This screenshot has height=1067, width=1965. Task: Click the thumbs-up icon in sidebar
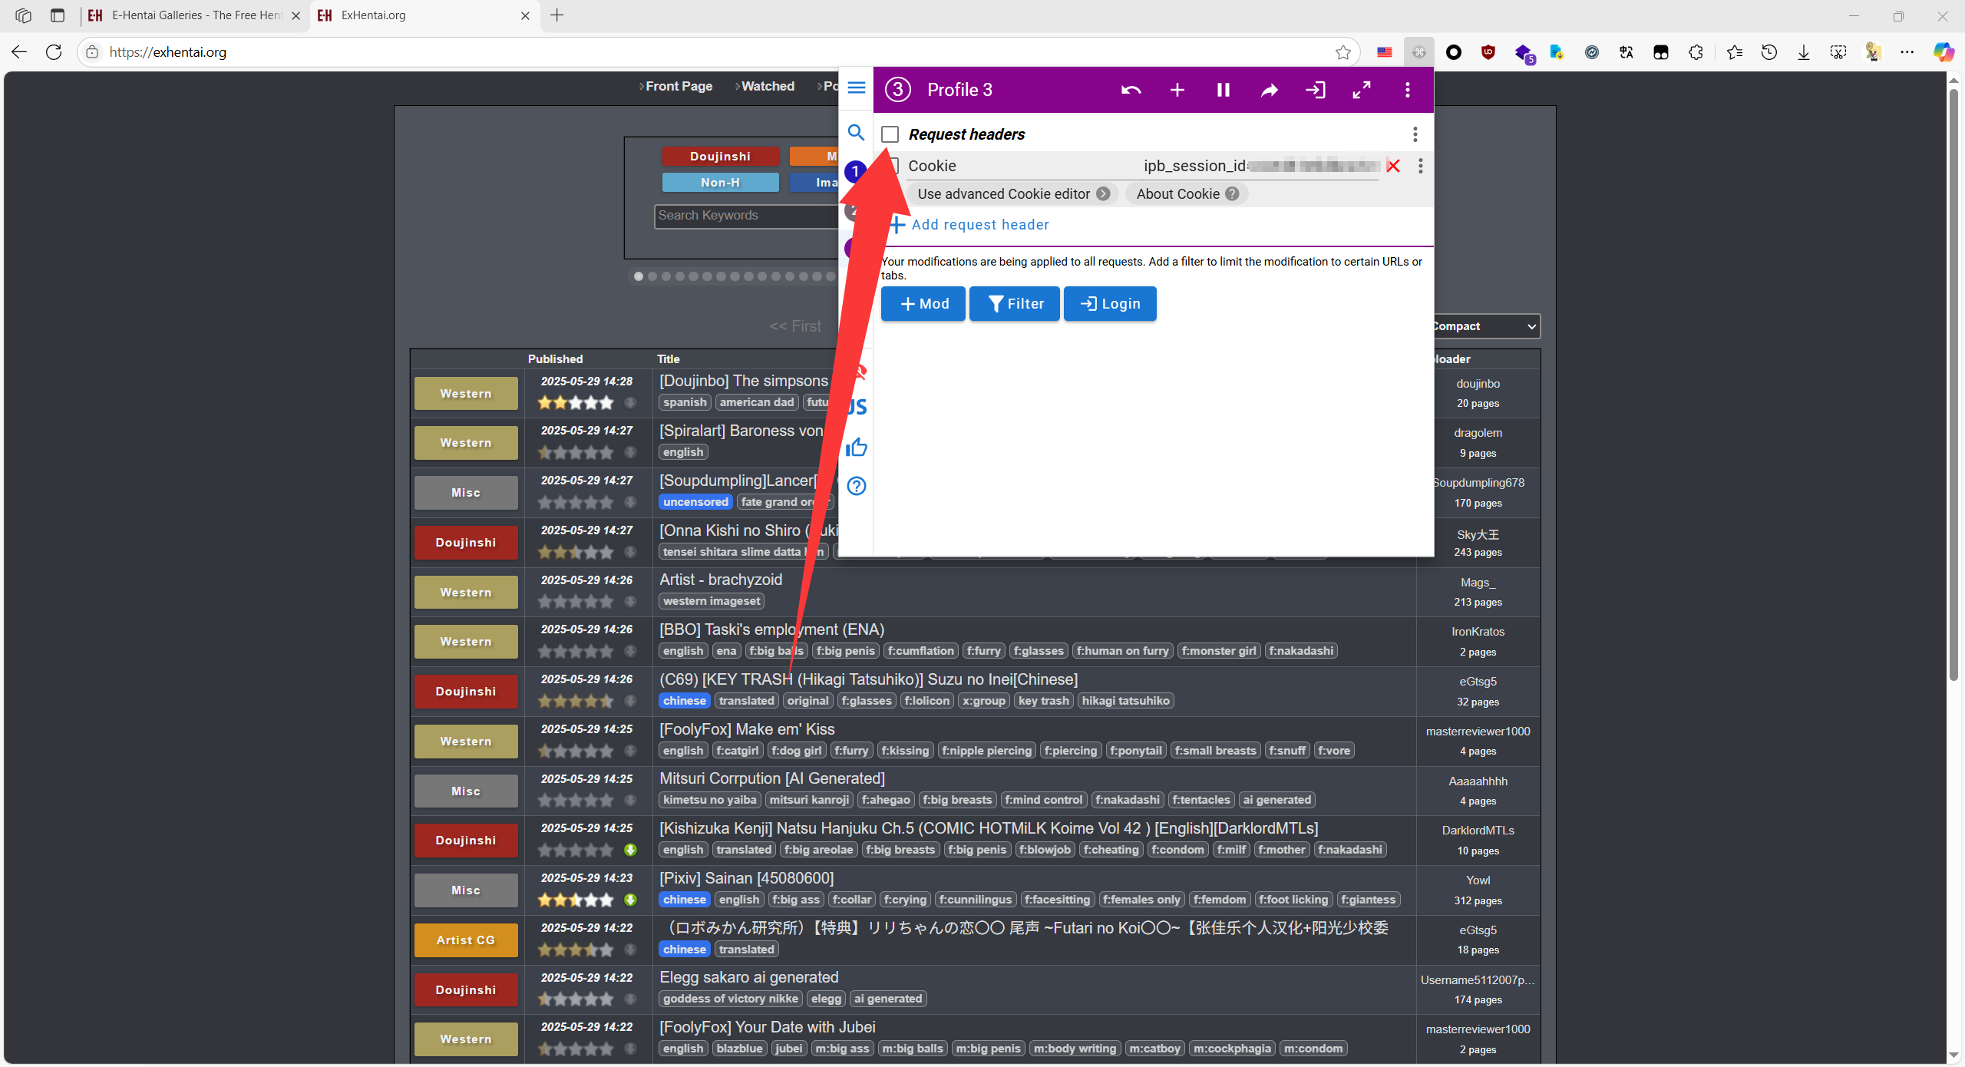pyautogui.click(x=857, y=448)
